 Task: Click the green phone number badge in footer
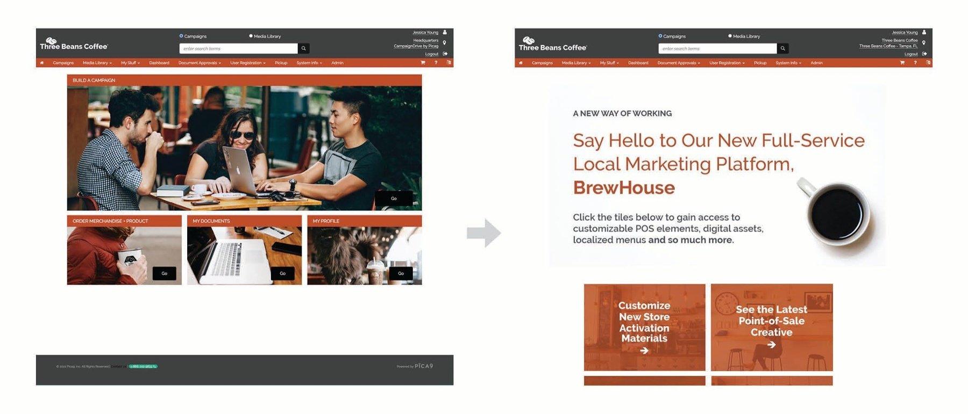[143, 366]
